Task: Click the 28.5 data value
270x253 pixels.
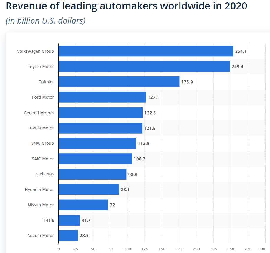Action: tap(84, 236)
